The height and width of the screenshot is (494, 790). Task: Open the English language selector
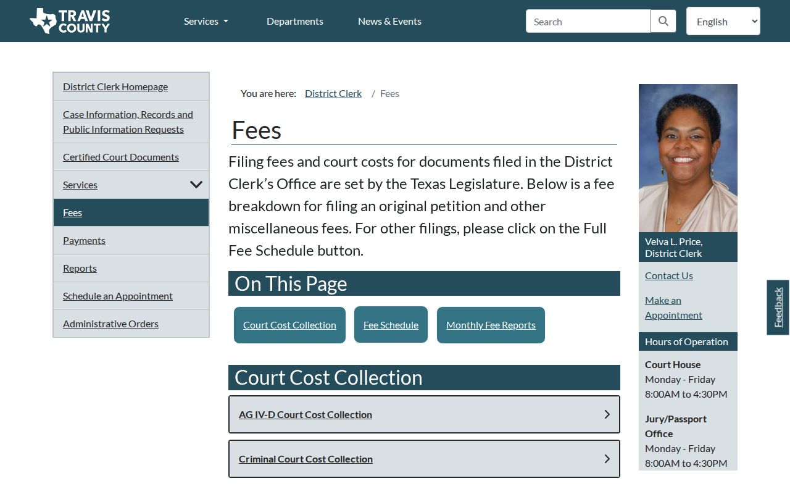click(x=723, y=21)
